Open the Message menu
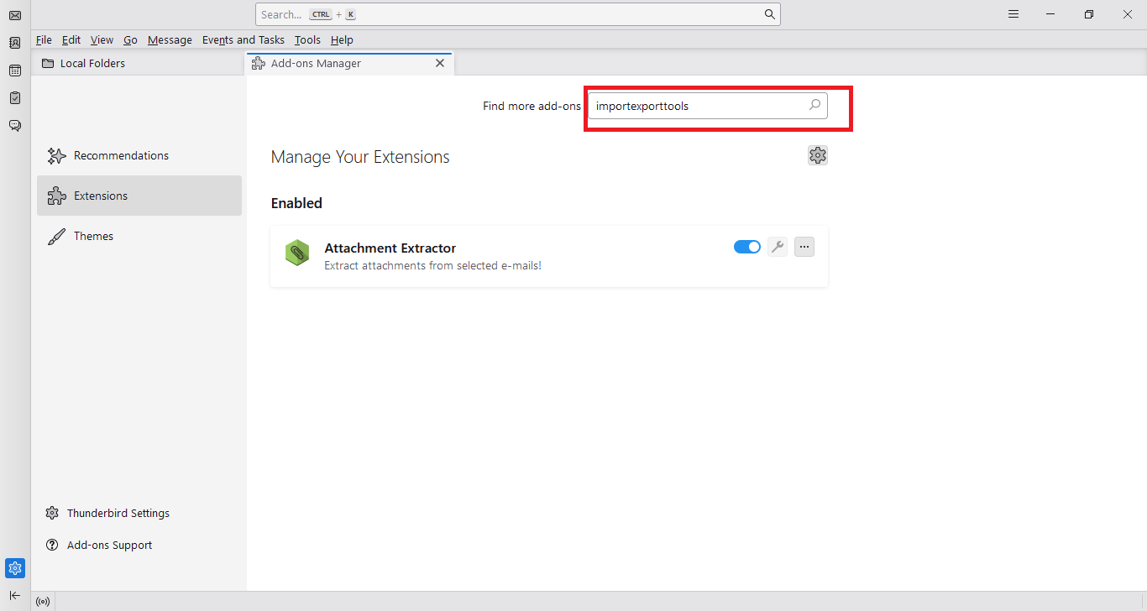The width and height of the screenshot is (1147, 611). tap(170, 39)
